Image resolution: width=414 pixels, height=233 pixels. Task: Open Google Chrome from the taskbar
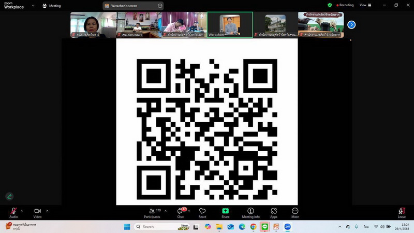[253, 227]
